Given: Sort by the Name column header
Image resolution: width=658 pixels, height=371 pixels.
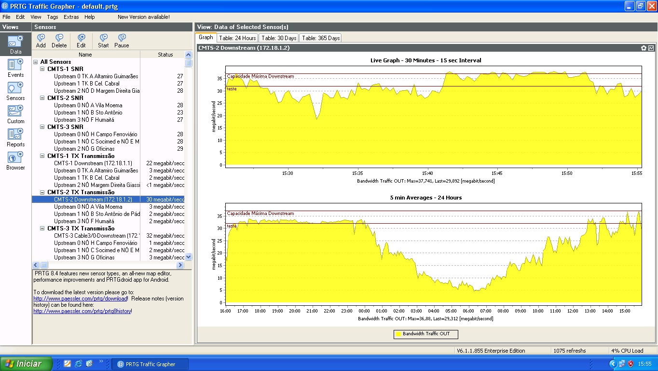Looking at the screenshot, I should click(85, 55).
